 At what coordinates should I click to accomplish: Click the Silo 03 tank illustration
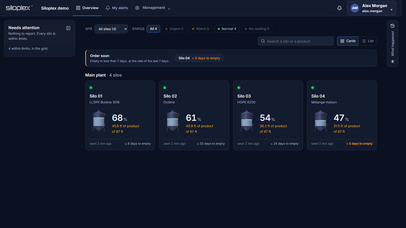[247, 121]
